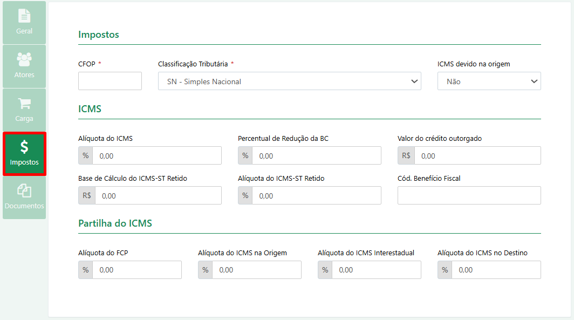This screenshot has height=320, width=574.
Task: Click the R$ prefix of crédito outorgado
Action: [406, 155]
